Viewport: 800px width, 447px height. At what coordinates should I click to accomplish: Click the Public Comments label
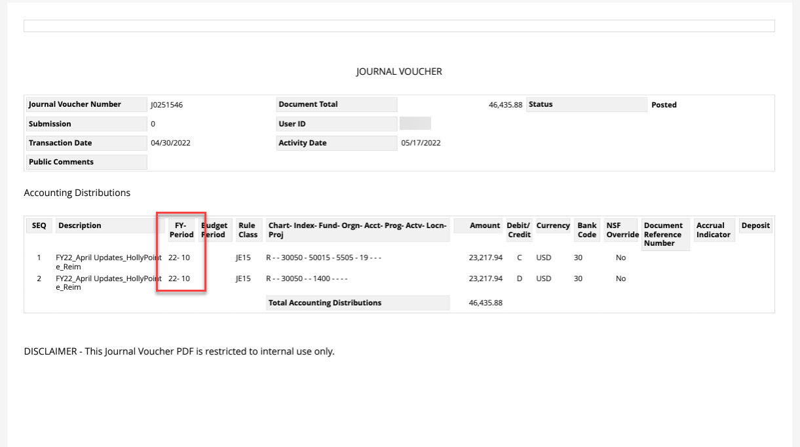(x=61, y=162)
